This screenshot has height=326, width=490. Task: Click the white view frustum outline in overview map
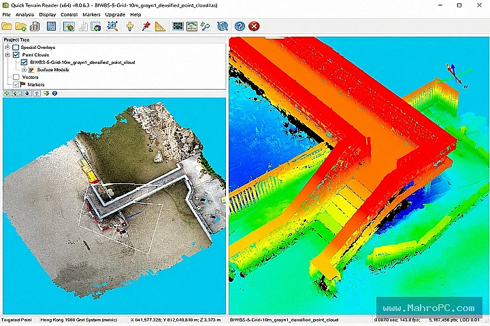(x=120, y=219)
